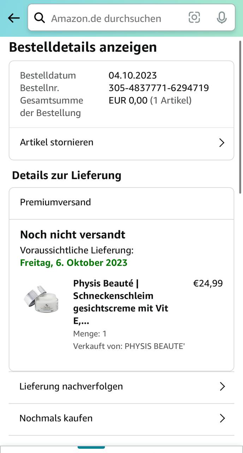
Task: Open Lieferung nachverfolgen
Action: coord(71,386)
